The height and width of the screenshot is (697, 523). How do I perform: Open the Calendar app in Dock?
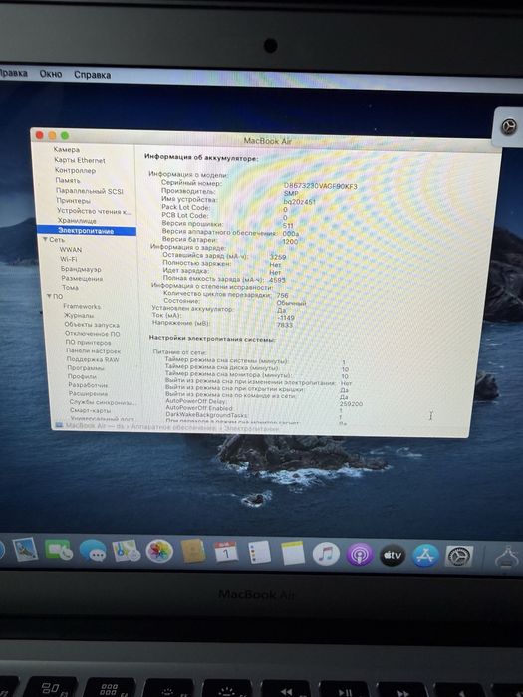(226, 552)
